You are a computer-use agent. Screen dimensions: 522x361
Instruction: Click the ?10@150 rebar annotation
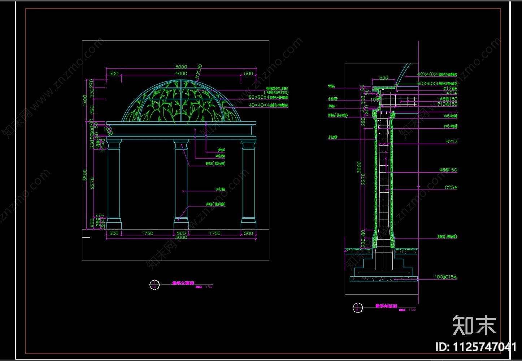point(447,104)
